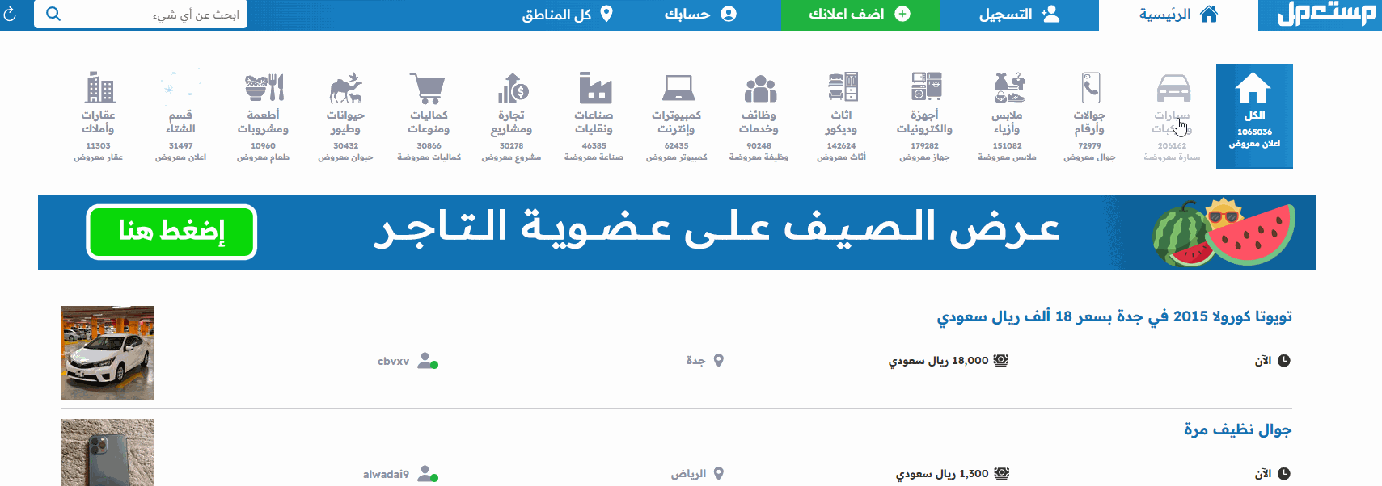1382x486 pixels.
Task: Open the Toyota Corolla 2015 listing title
Action: (x=1114, y=316)
